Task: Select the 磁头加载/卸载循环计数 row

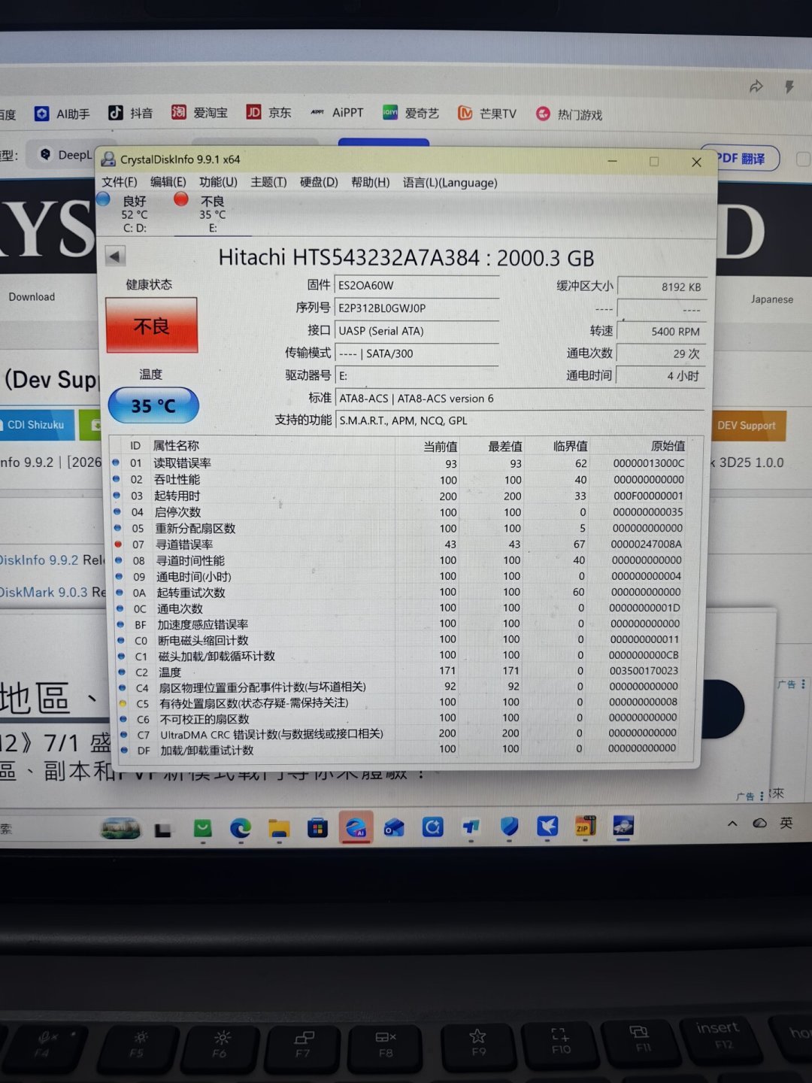Action: 402,656
